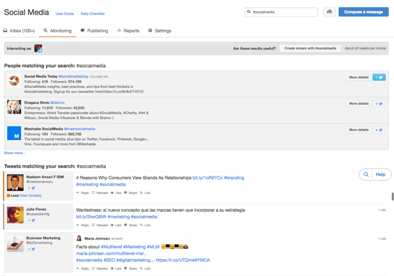Like the Maria Johnsen Multilevel tweet
394x276 pixels.
coord(116,268)
